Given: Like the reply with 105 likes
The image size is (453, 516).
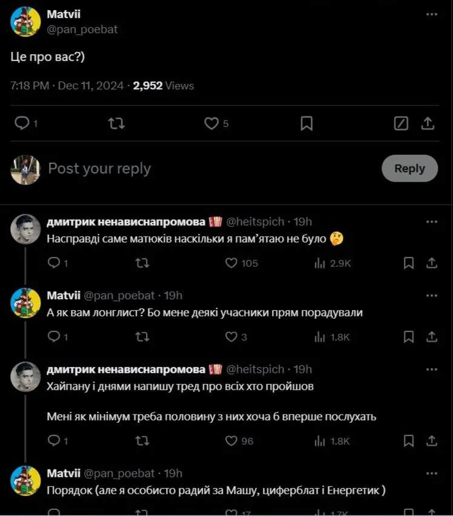Looking at the screenshot, I should click(231, 263).
